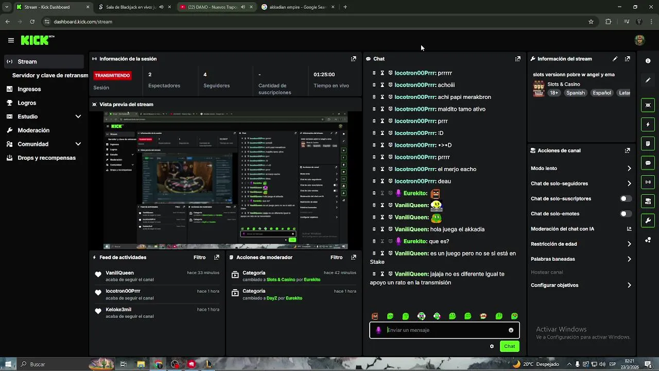Image resolution: width=659 pixels, height=371 pixels.
Task: Toggle the document widget icon in right sidebar
Action: coord(648,143)
